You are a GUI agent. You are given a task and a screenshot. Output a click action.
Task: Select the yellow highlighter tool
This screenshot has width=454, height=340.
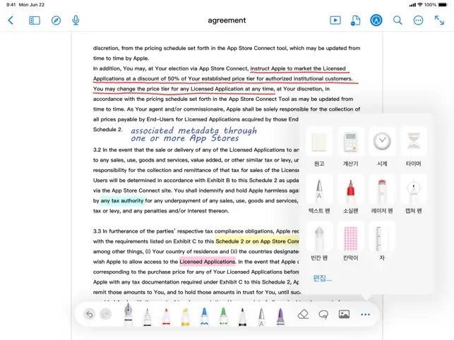coord(185,316)
